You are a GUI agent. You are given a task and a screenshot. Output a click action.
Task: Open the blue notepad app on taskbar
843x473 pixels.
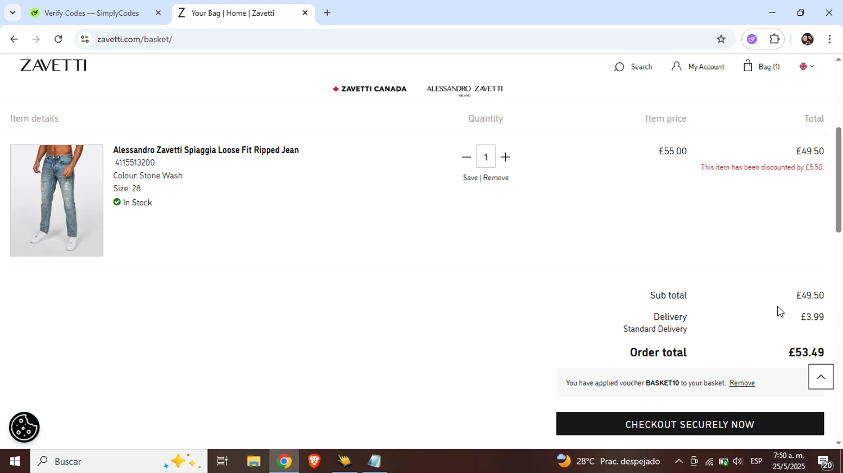[374, 461]
